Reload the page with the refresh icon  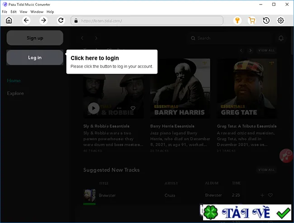point(61,20)
